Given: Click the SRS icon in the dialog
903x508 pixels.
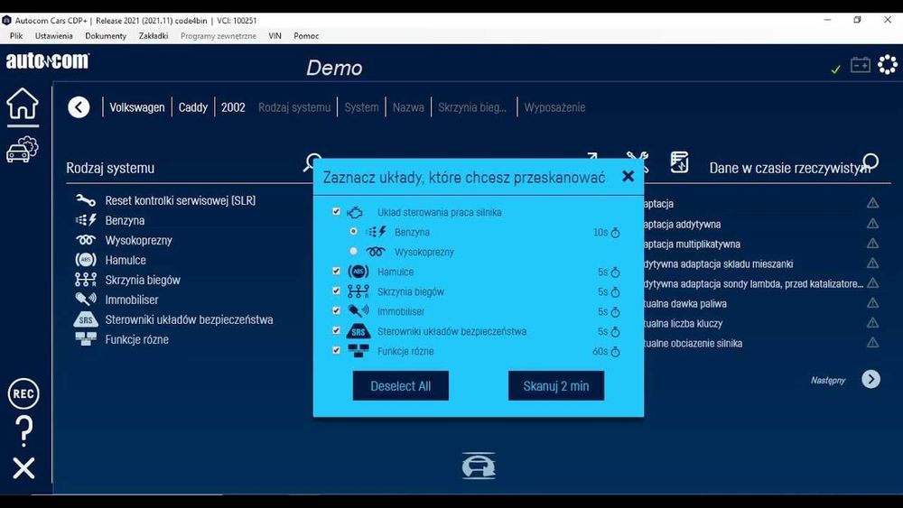Looking at the screenshot, I should (358, 331).
